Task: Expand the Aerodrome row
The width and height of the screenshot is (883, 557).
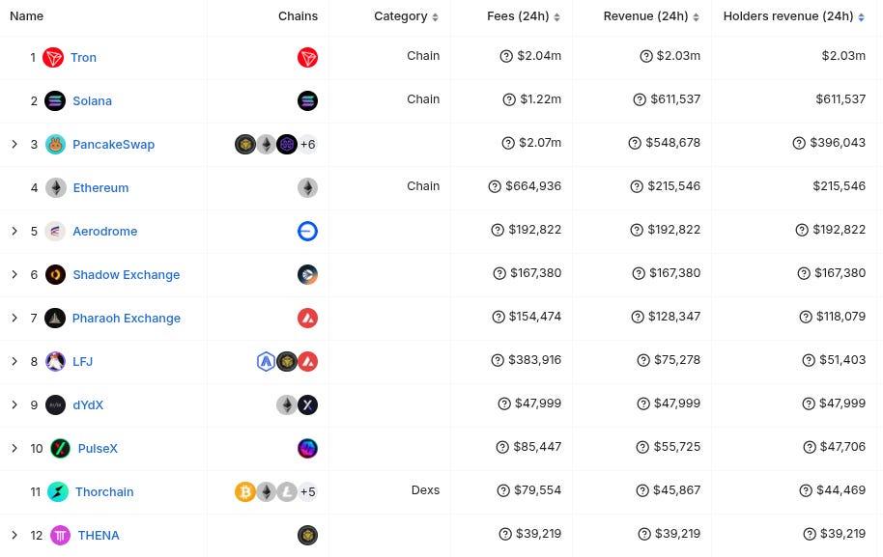Action: pyautogui.click(x=14, y=232)
